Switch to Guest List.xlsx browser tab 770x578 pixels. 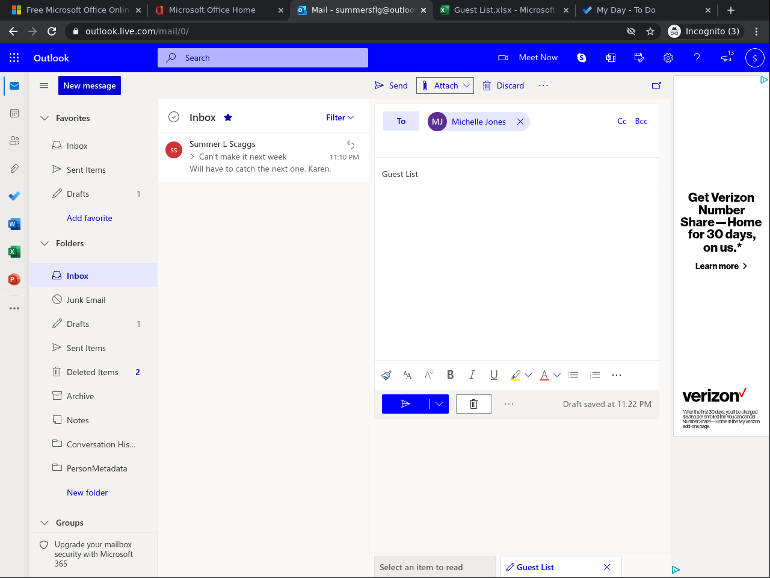(x=504, y=10)
